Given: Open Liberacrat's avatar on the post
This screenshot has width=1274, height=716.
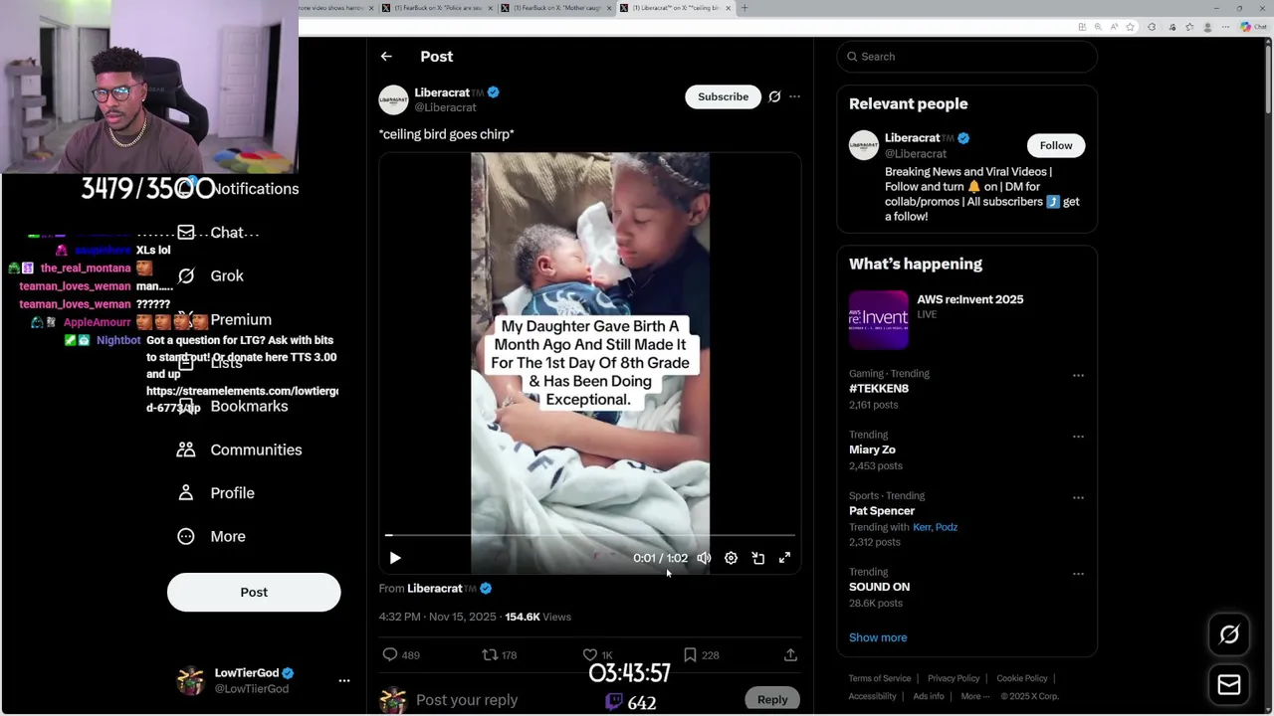Looking at the screenshot, I should (393, 99).
